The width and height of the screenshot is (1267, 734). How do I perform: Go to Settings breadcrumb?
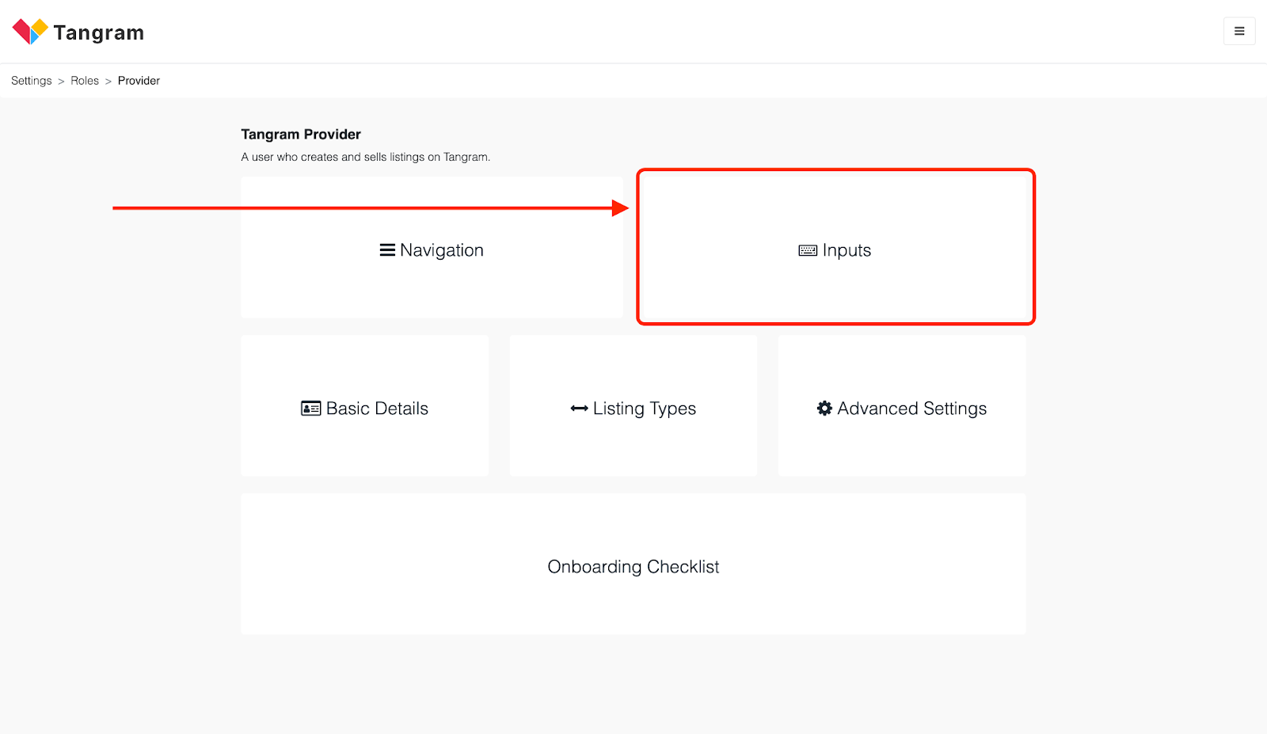(32, 81)
